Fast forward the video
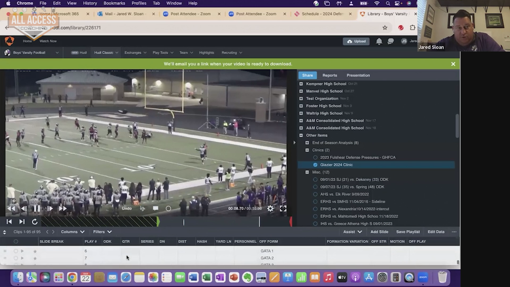Screen dimensions: 510x287 pos(63,209)
